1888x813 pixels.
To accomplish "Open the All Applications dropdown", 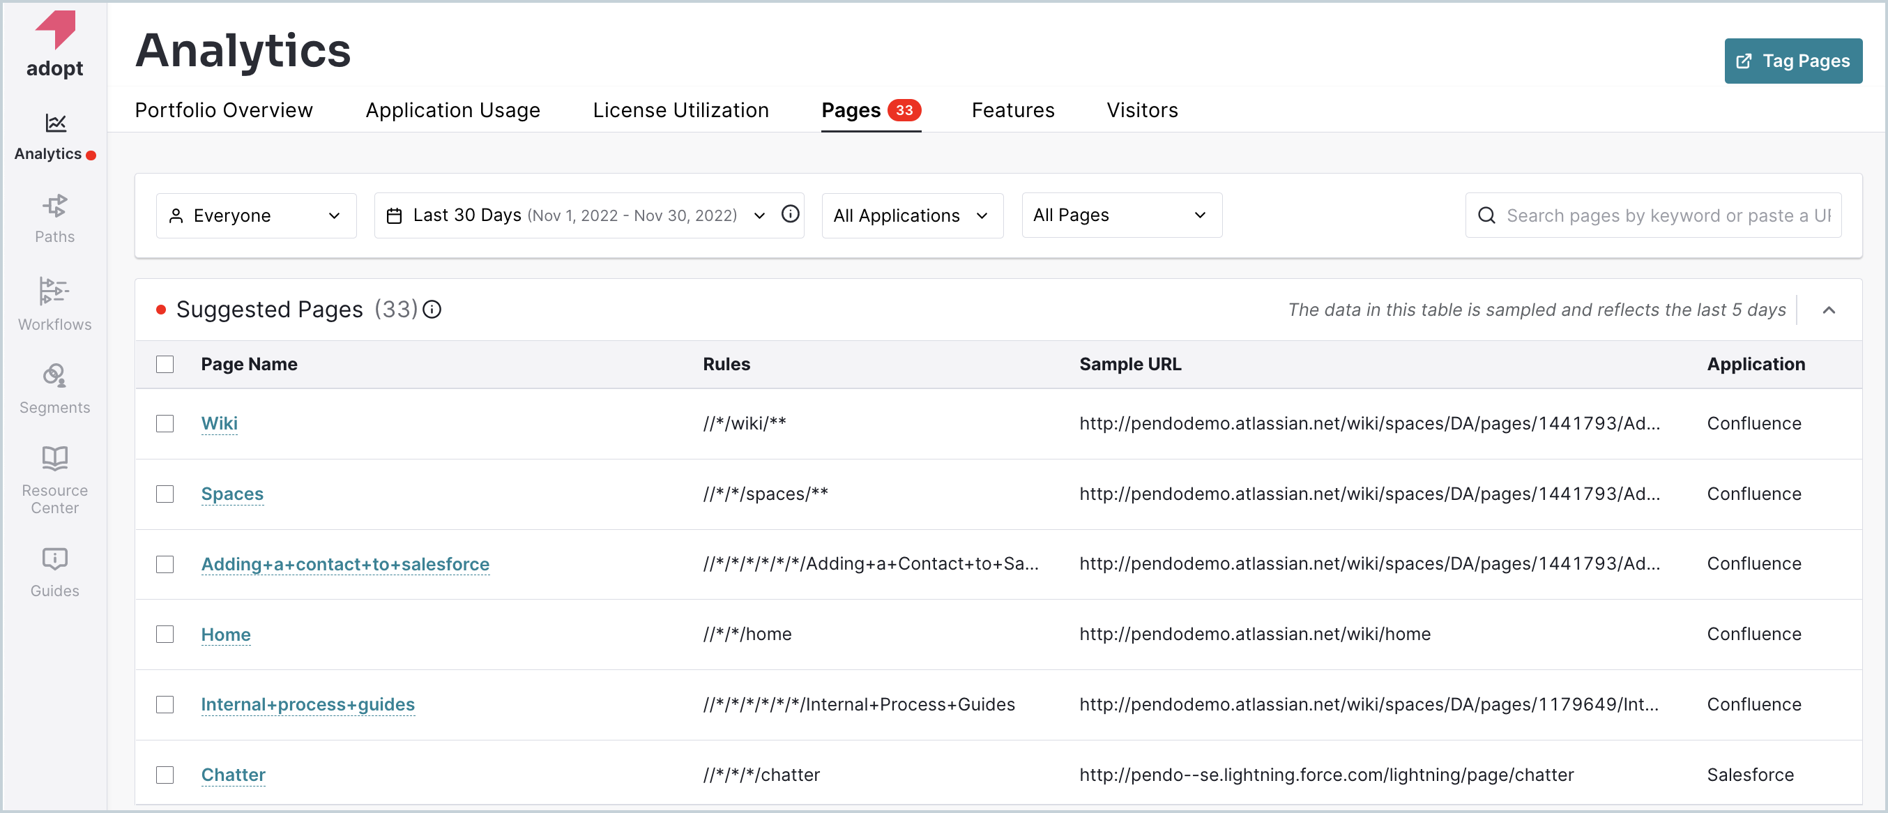I will click(913, 215).
